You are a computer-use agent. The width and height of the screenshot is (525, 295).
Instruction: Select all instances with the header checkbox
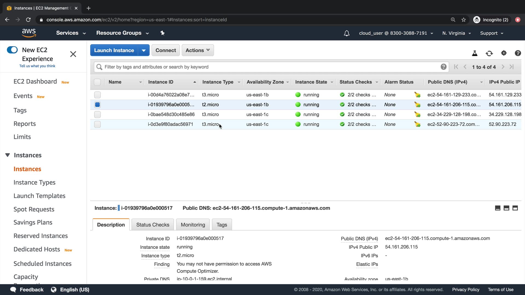[97, 82]
